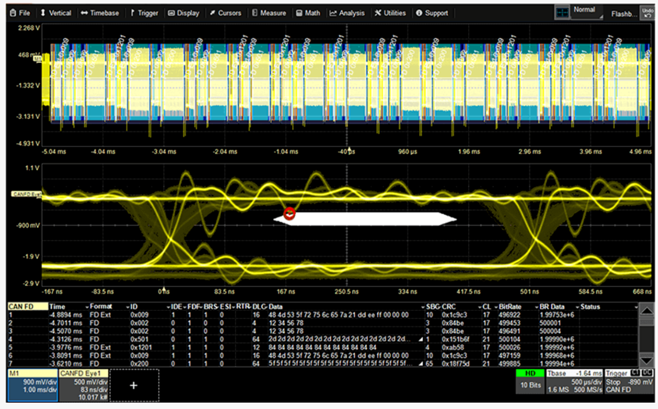Select the M1 trace descriptor box
The image size is (658, 409).
33,385
